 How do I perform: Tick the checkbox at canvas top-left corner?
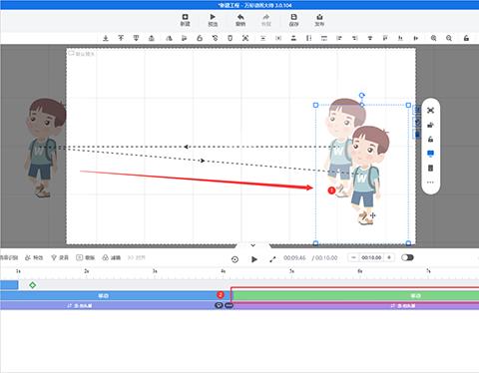pos(71,53)
